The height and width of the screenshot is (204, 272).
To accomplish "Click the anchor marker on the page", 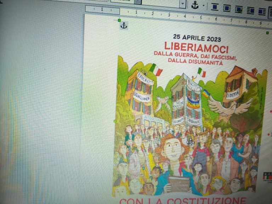I will point(124,25).
